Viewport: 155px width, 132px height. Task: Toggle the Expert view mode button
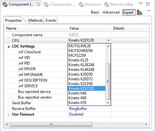click(x=129, y=13)
